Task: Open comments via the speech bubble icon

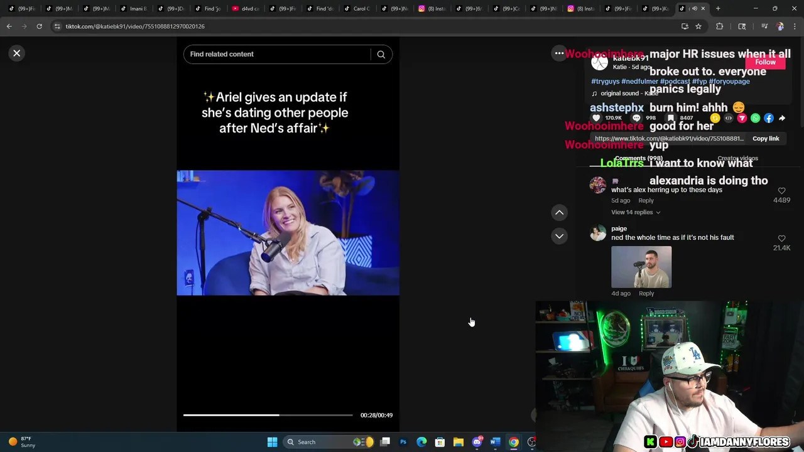Action: (x=636, y=118)
